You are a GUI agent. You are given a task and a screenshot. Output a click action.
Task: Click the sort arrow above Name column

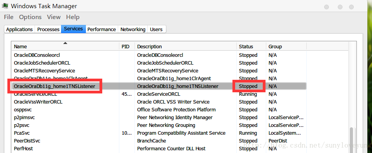65,43
